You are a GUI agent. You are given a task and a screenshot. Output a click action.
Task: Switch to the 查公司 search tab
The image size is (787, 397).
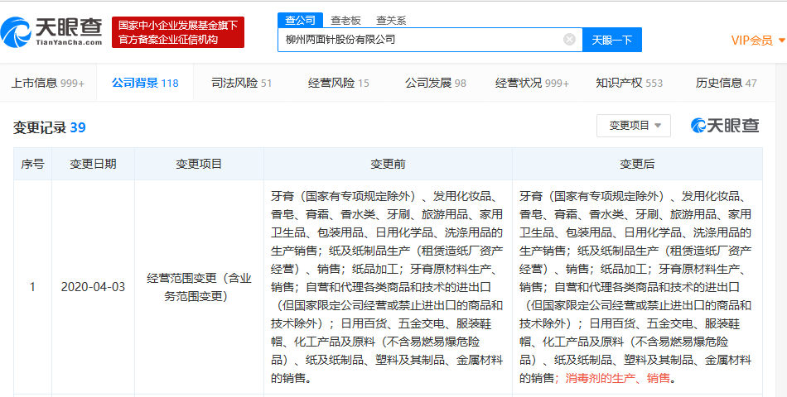click(300, 20)
